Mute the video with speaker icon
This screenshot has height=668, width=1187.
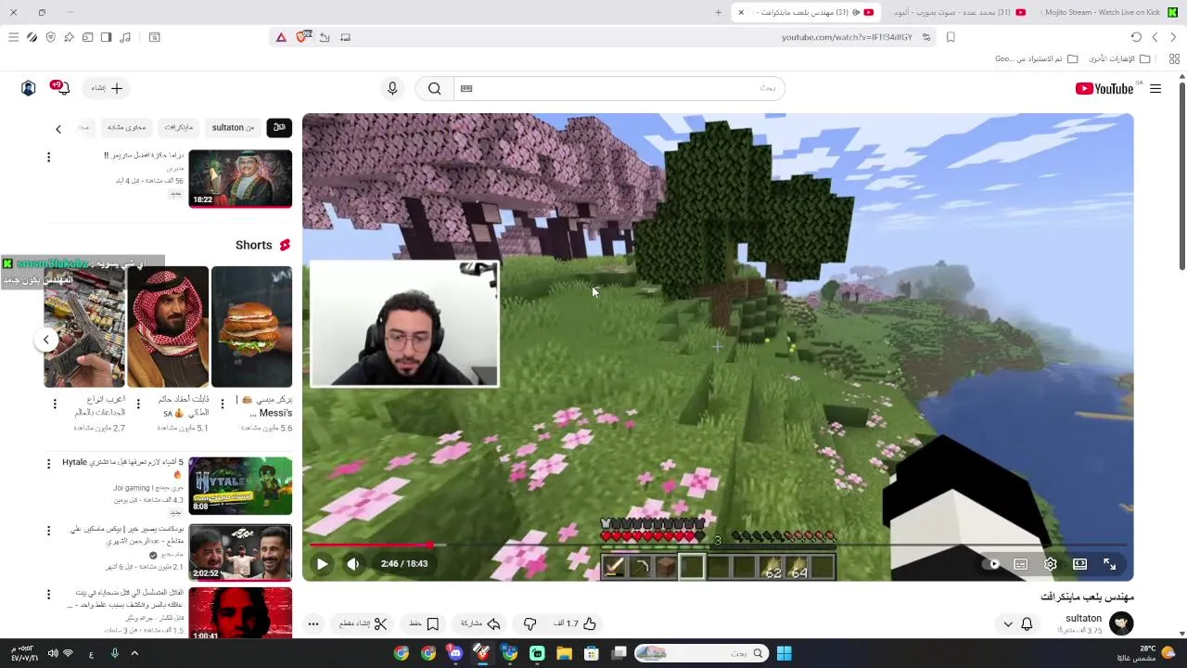click(x=353, y=563)
